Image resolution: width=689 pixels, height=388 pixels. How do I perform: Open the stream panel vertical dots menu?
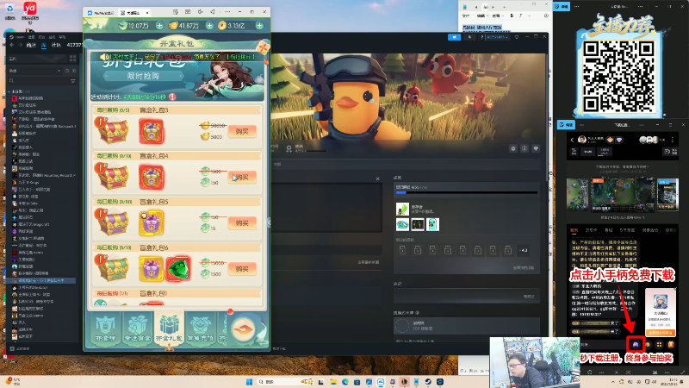tap(673, 140)
